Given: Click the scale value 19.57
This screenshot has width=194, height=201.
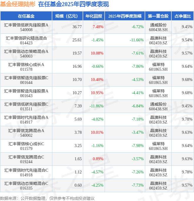Looking at the screenshot, I should click(77, 53).
